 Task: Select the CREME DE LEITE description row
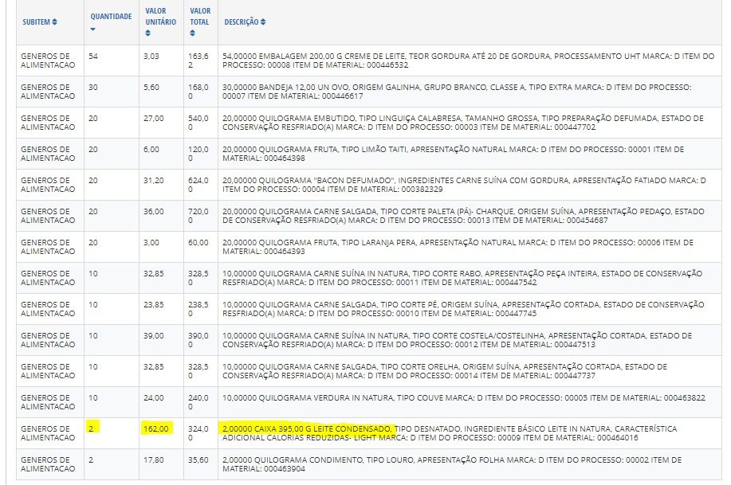462,61
